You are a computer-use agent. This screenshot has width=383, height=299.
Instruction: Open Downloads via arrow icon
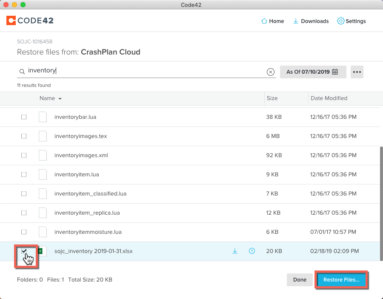296,21
